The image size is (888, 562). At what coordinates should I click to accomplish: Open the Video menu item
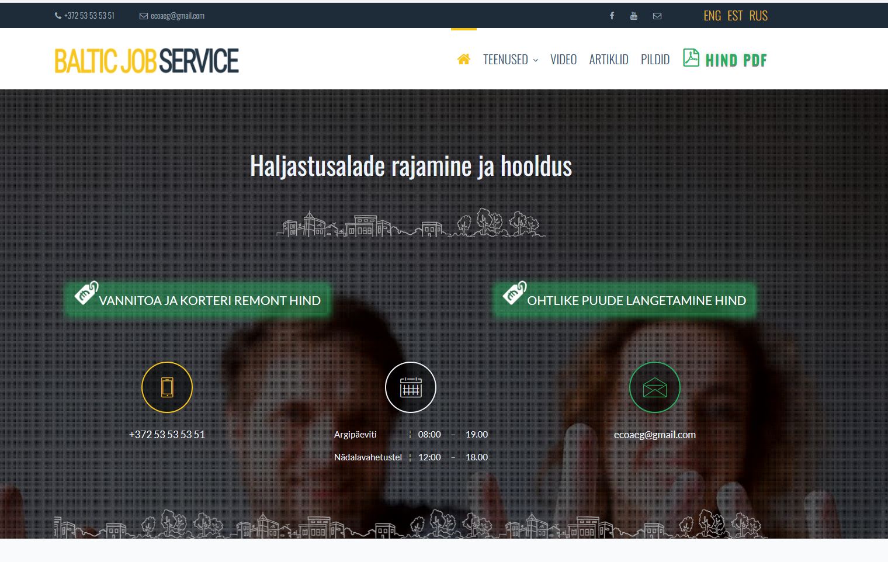click(563, 60)
